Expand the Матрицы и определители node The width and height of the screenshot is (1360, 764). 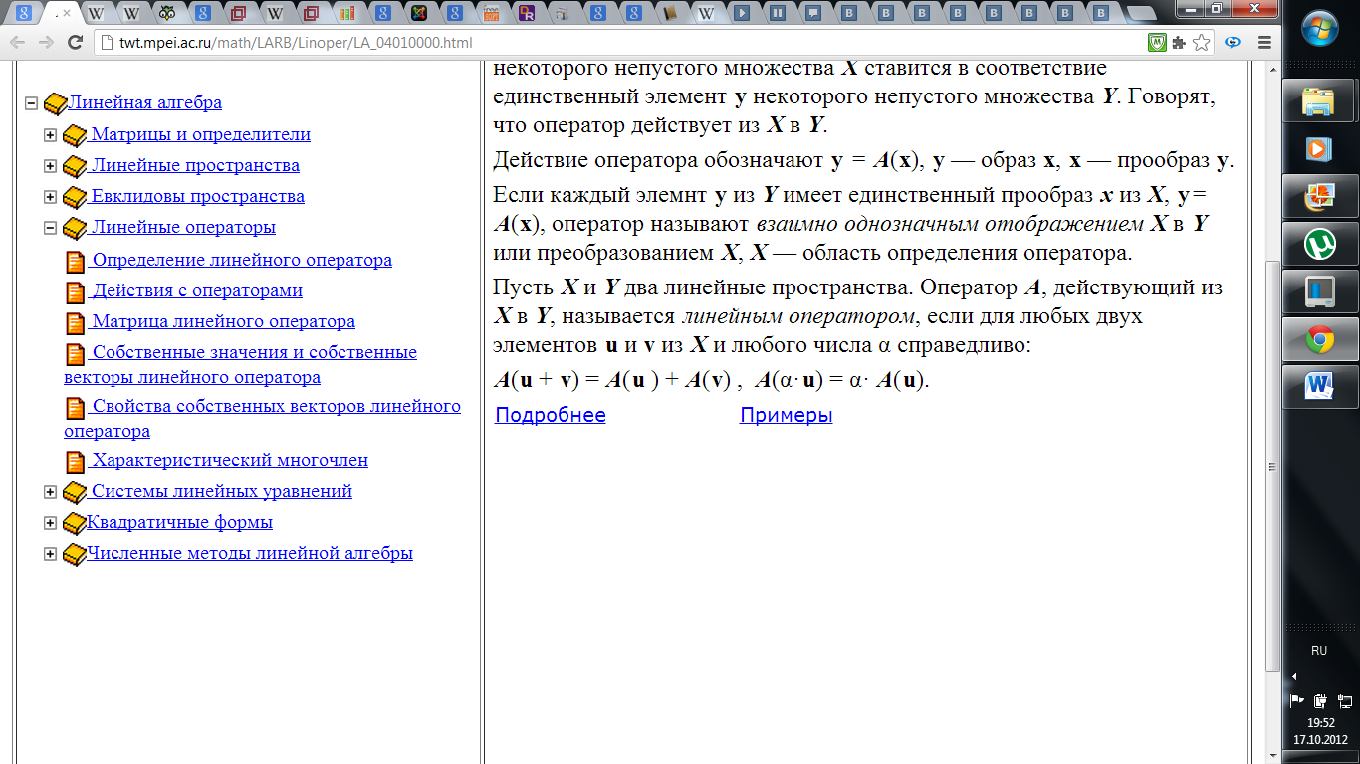tap(50, 135)
